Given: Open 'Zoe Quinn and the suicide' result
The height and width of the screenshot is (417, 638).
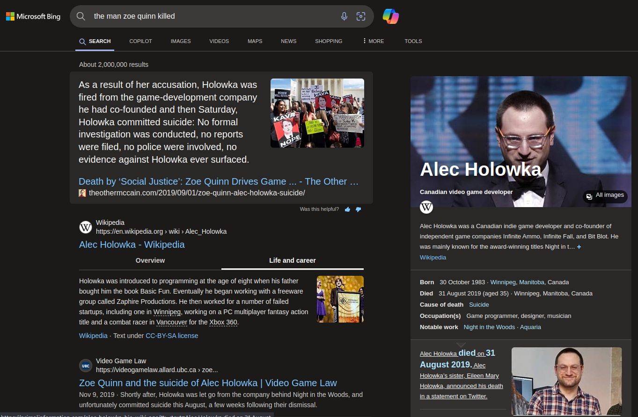Looking at the screenshot, I should [208, 383].
